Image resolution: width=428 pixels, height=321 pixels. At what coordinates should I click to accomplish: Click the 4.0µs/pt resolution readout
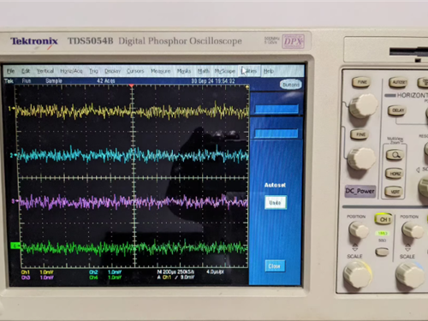click(215, 271)
